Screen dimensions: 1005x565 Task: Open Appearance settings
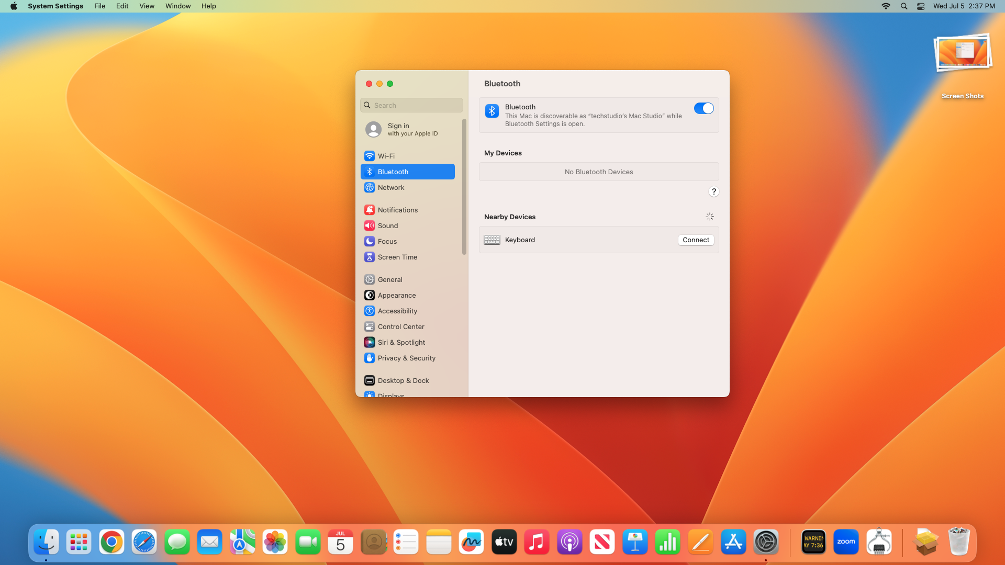408,295
